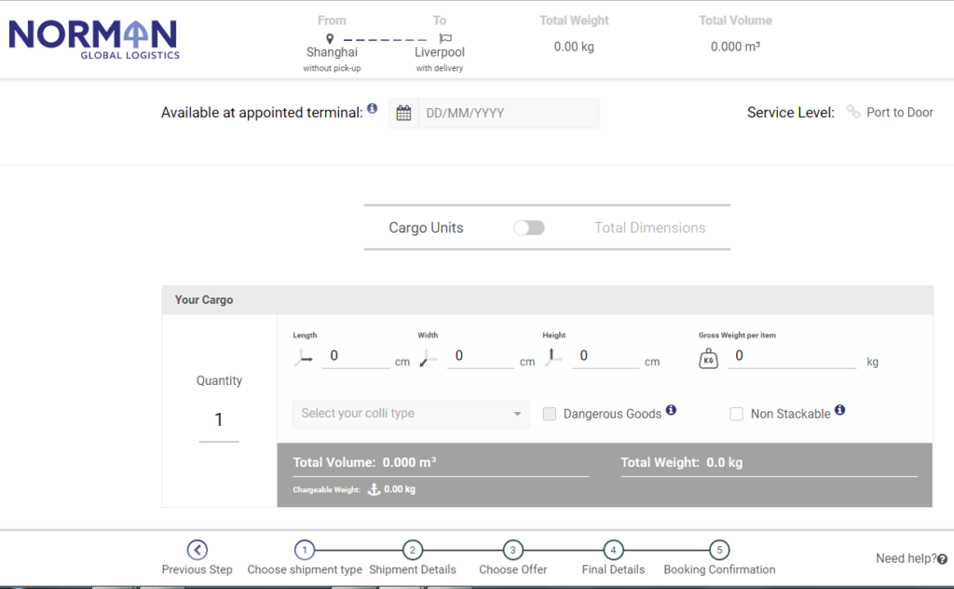This screenshot has height=589, width=954.
Task: Click the Quantity value field
Action: click(219, 419)
